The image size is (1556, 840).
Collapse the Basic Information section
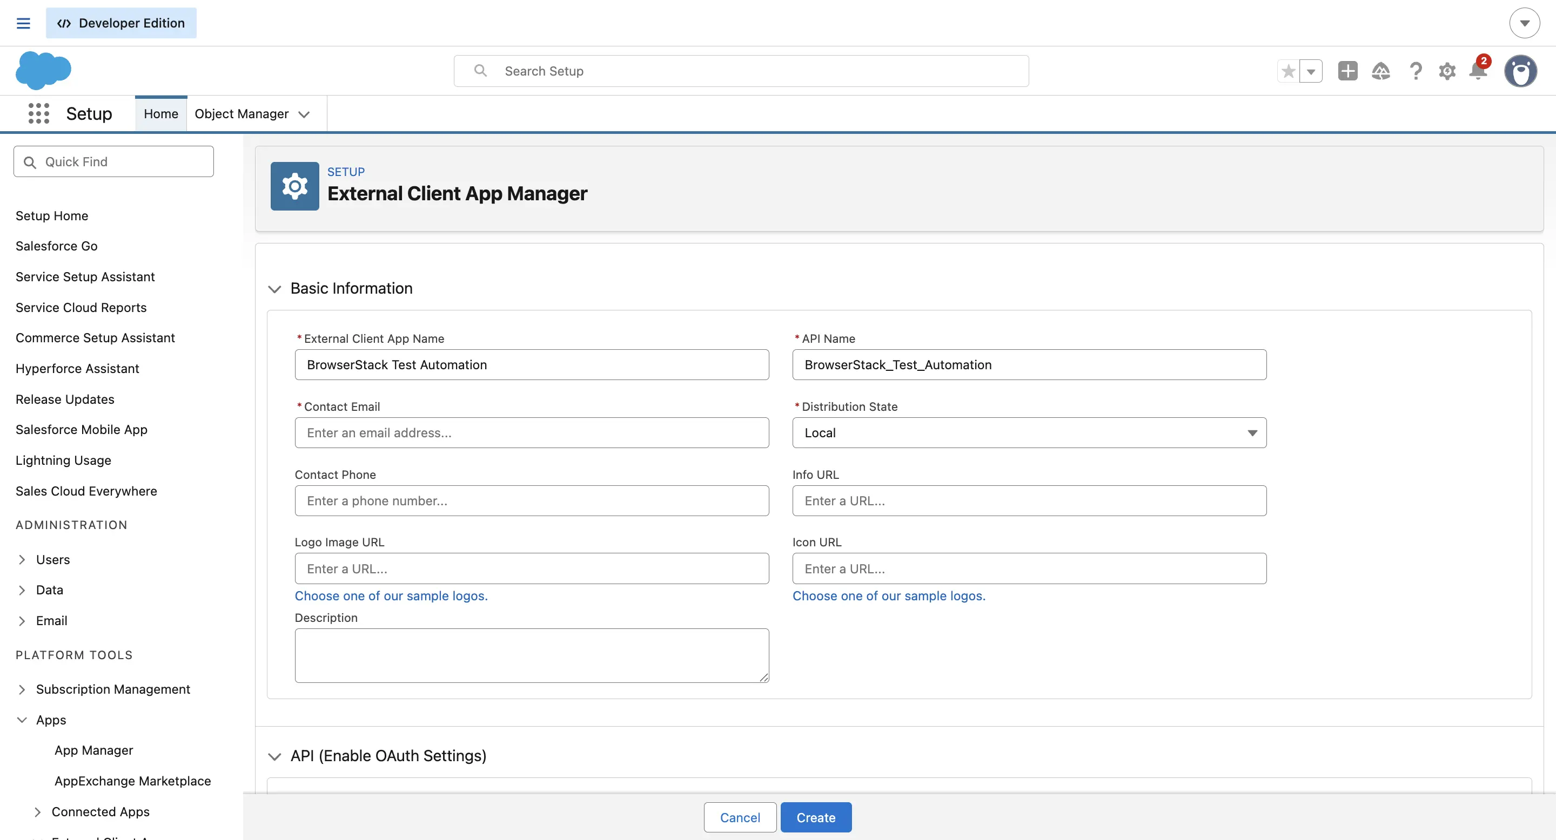[x=275, y=289]
